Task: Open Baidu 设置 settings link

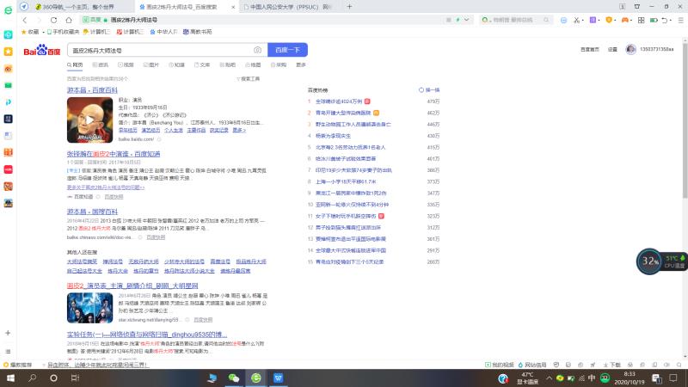Action: tap(612, 50)
